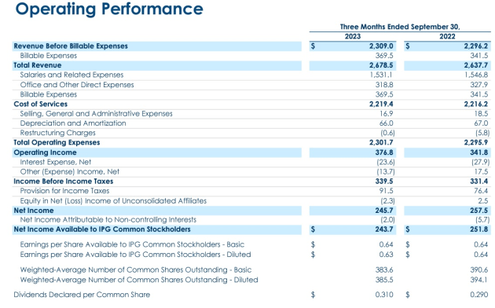Select 'Total Operating Expenses' label
The image size is (495, 308).
click(57, 143)
